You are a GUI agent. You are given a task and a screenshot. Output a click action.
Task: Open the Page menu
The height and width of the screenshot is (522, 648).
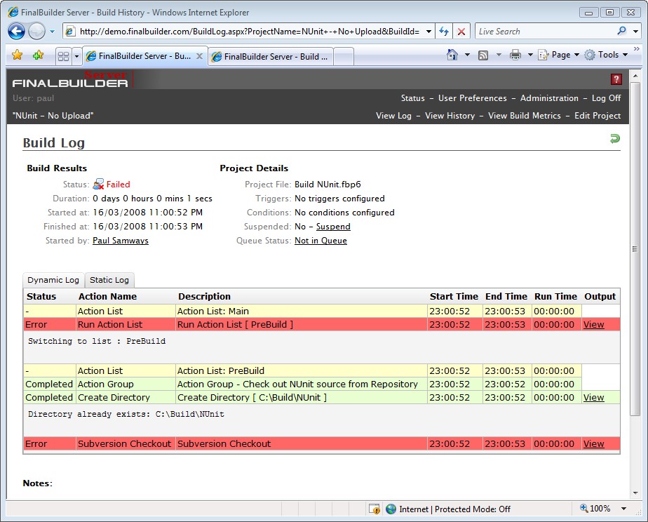coord(558,55)
